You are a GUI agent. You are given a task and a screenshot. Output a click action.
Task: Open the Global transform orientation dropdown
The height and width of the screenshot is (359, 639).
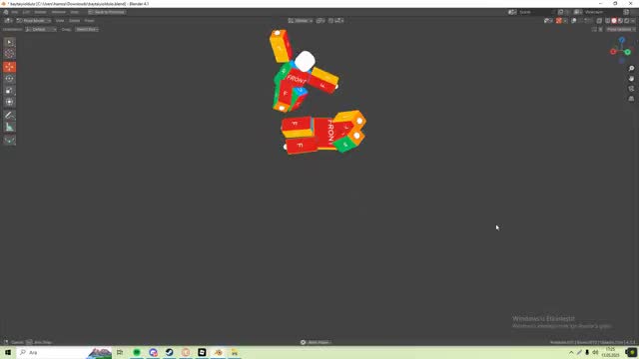[x=301, y=20]
